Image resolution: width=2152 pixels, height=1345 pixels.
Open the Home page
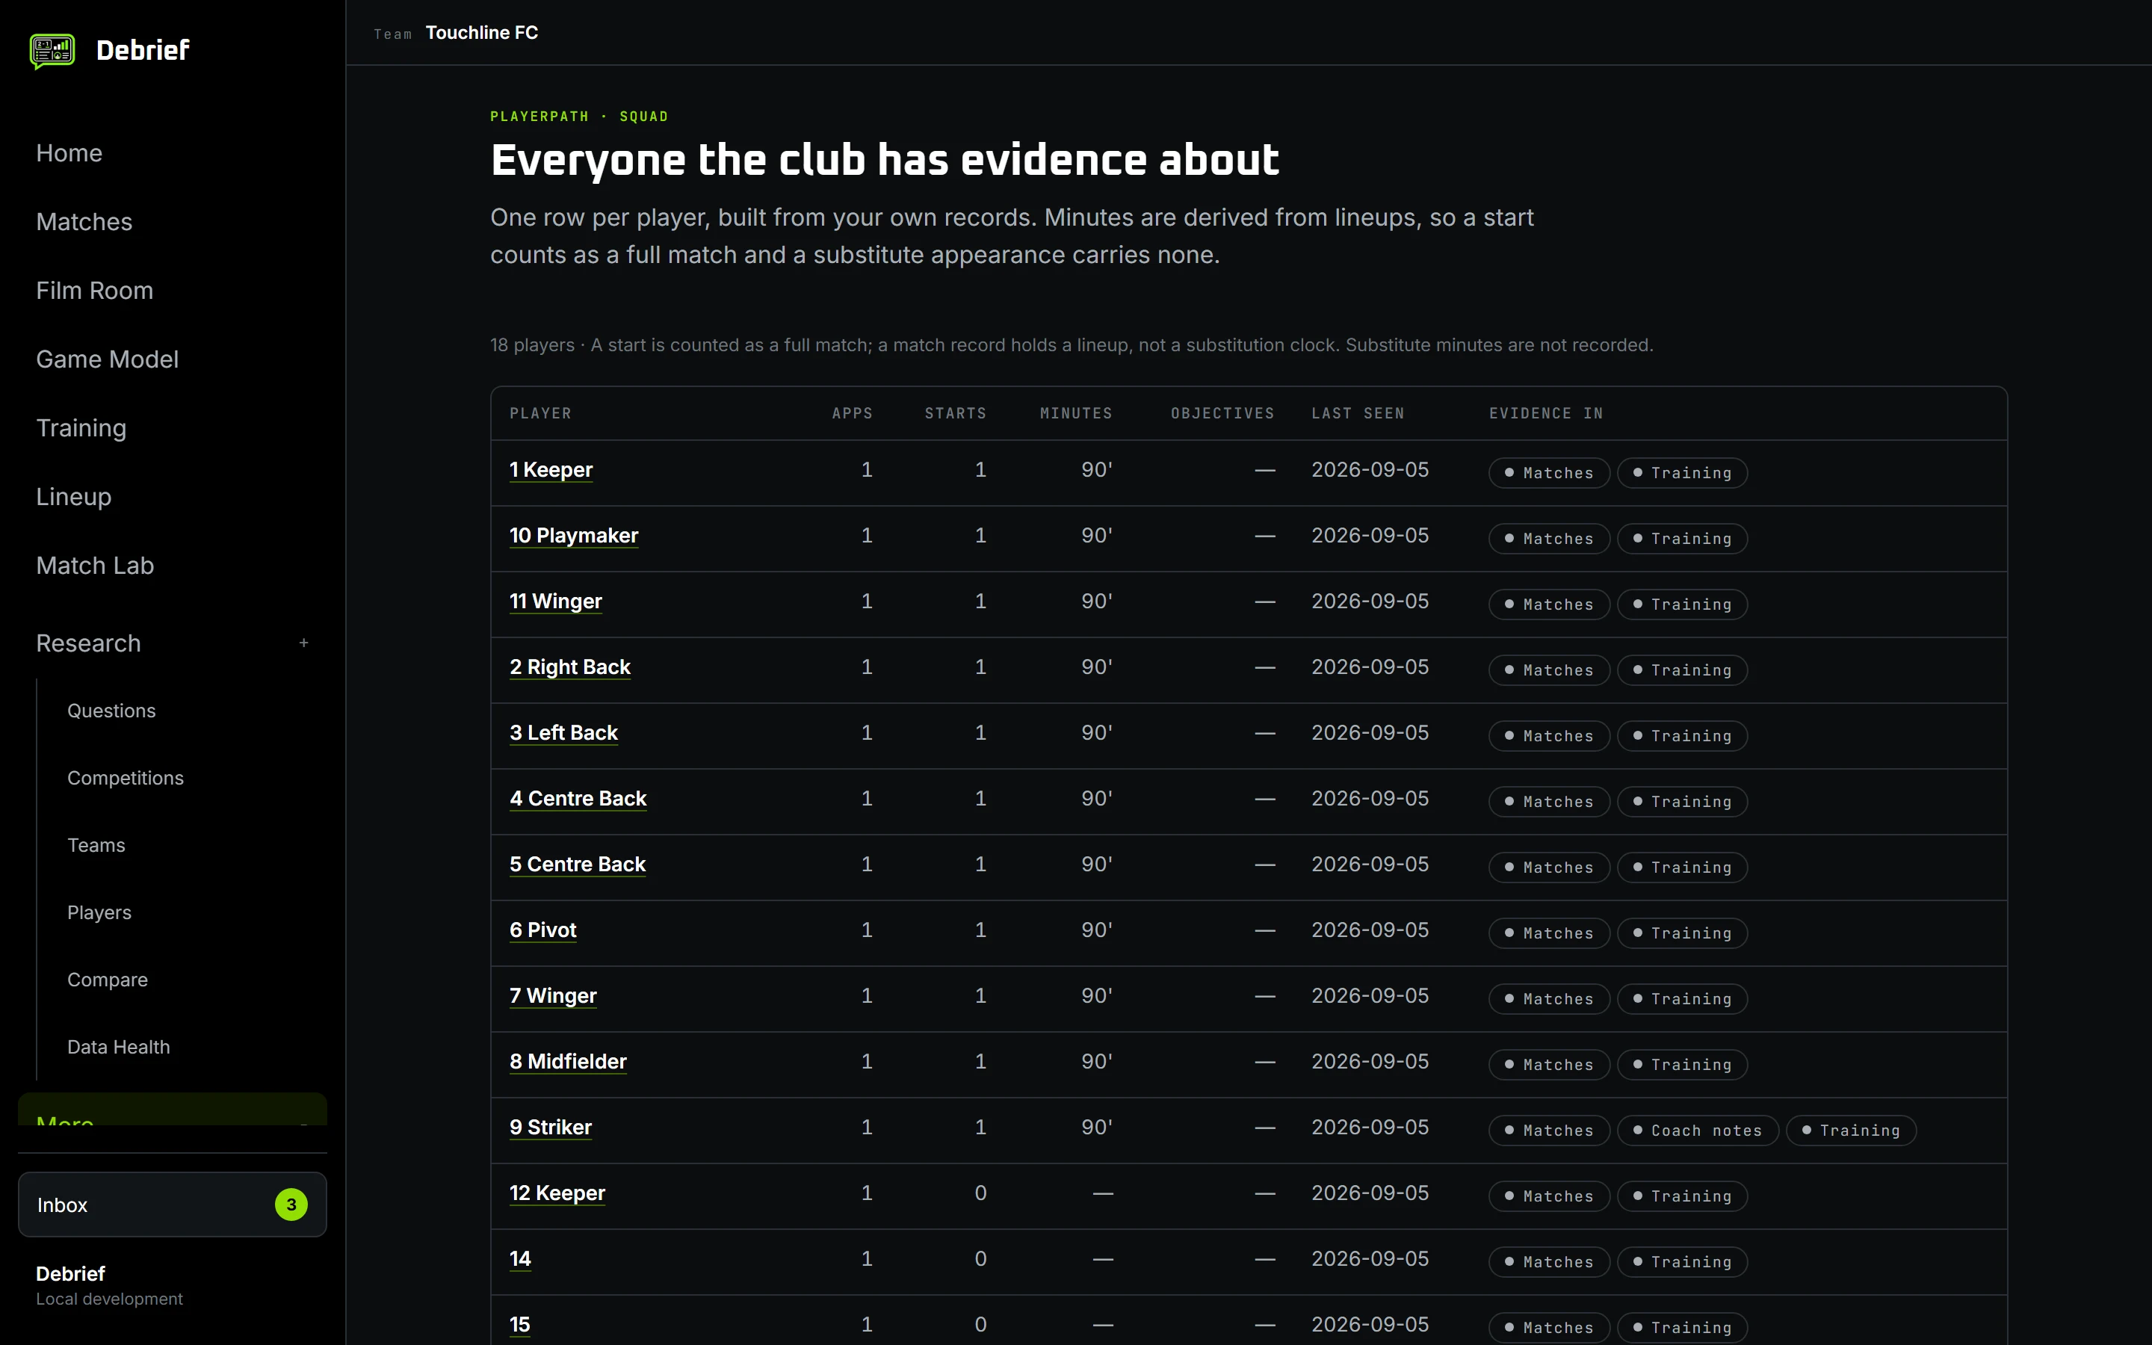(69, 153)
